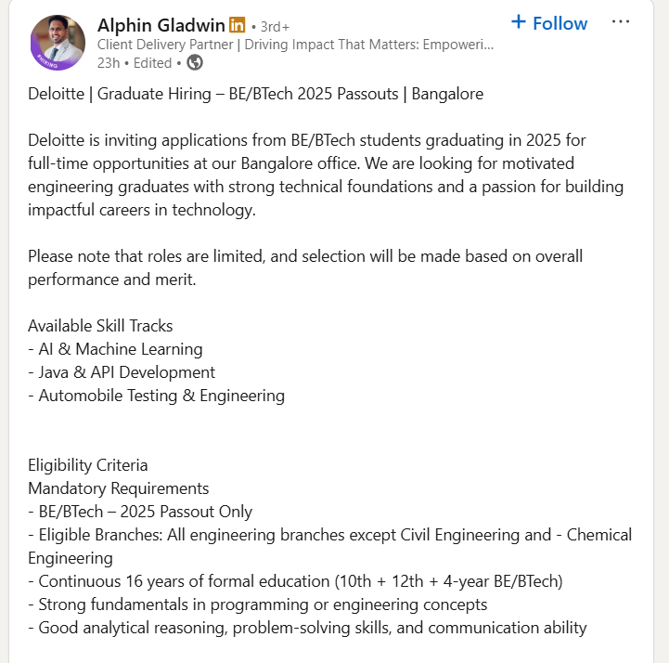Click the Java & API Development line
The width and height of the screenshot is (669, 663).
click(122, 372)
